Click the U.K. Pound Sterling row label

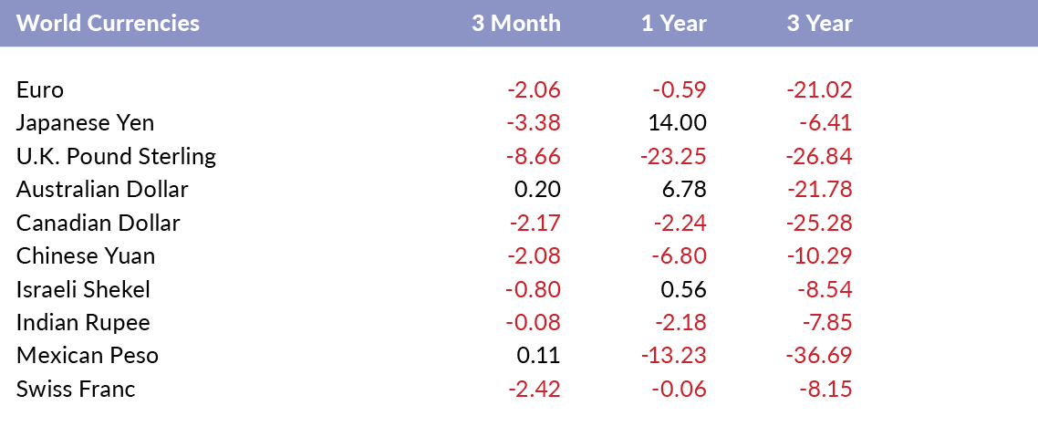point(117,156)
